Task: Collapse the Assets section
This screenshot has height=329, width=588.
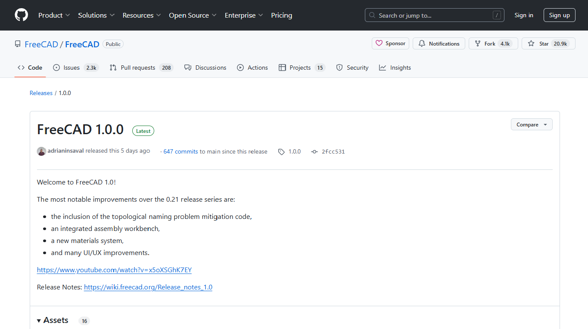Action: [x=53, y=320]
